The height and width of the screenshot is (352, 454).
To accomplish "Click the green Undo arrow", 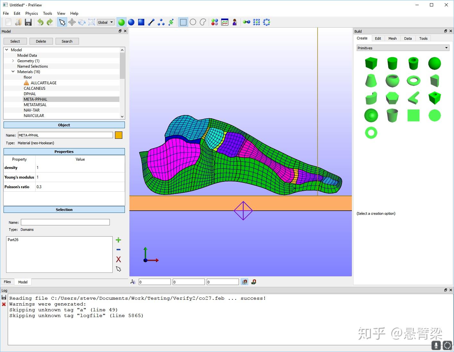I will coord(40,22).
